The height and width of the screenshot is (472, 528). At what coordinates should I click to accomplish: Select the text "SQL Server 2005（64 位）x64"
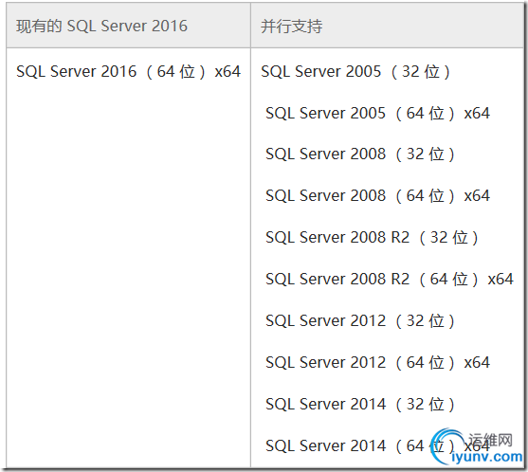(377, 113)
